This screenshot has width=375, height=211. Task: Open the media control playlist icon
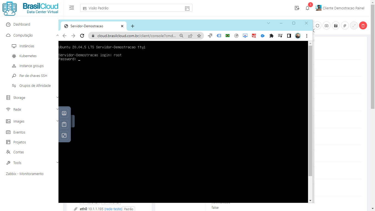click(280, 36)
